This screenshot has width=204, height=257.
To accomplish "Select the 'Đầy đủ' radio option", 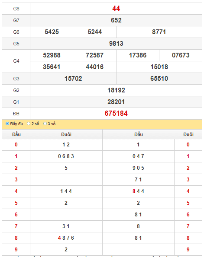I will click(x=7, y=124).
